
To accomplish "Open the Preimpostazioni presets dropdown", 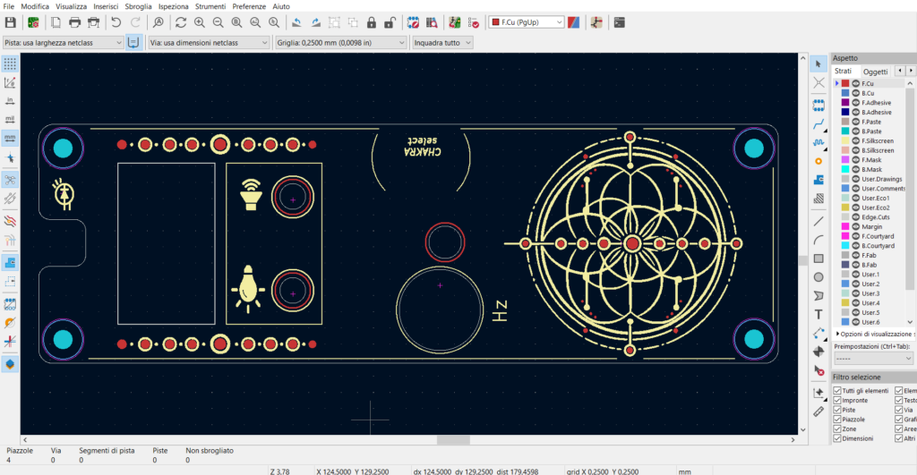I will point(873,358).
